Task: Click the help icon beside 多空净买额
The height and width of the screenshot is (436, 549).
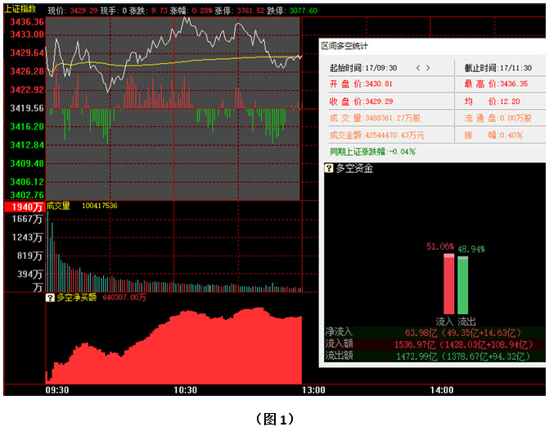Action: pos(50,297)
